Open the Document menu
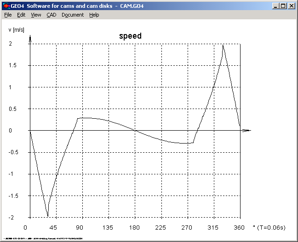Viewport: 298px width, 242px height. [x=73, y=15]
